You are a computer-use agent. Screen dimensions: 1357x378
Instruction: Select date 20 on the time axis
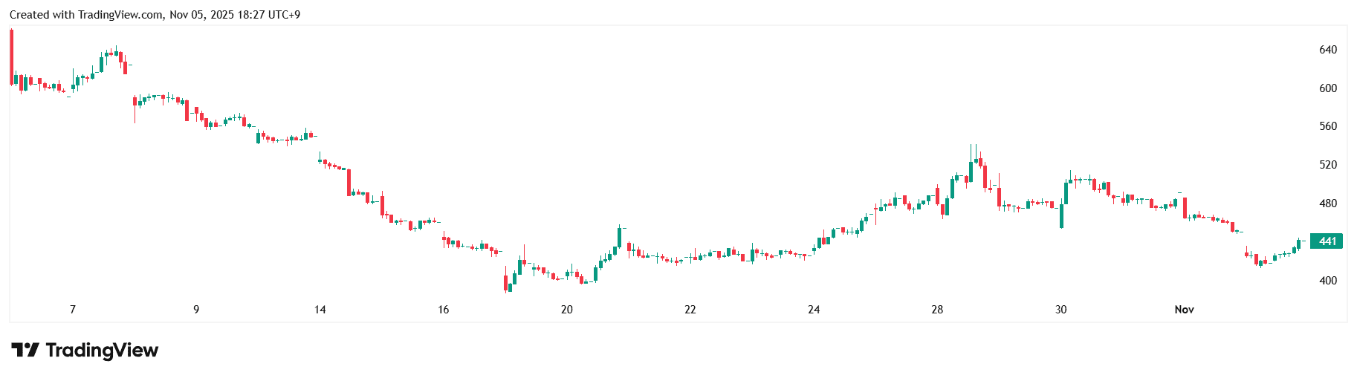566,310
